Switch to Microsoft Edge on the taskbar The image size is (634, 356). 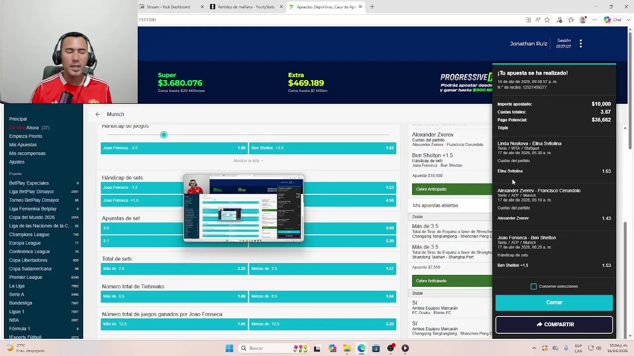click(362, 348)
